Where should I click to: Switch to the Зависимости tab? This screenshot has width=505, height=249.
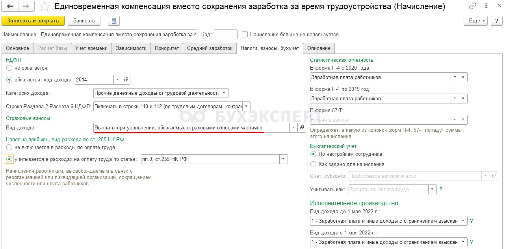click(x=131, y=48)
